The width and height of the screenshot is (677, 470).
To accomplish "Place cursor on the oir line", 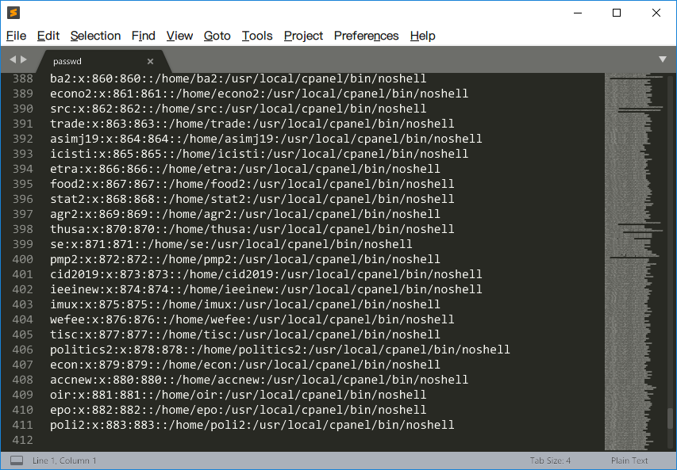I will (238, 395).
